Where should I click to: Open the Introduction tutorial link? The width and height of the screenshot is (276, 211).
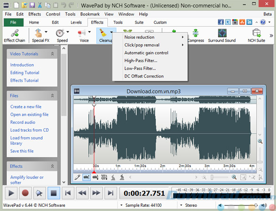22,65
